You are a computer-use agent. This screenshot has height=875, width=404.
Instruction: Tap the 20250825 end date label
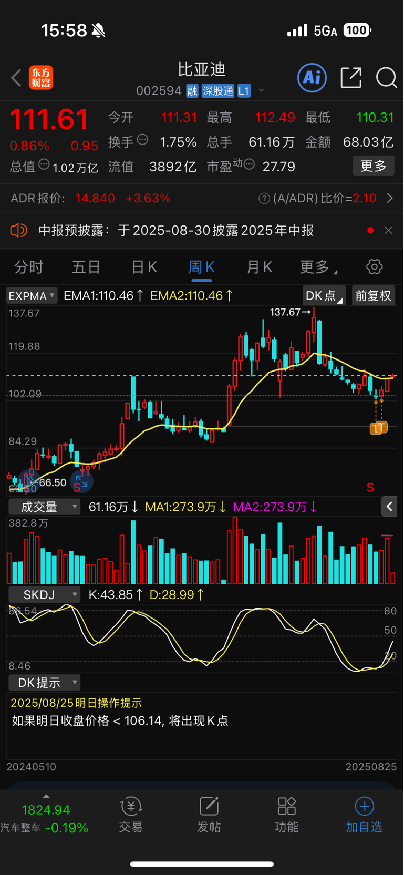click(x=371, y=767)
